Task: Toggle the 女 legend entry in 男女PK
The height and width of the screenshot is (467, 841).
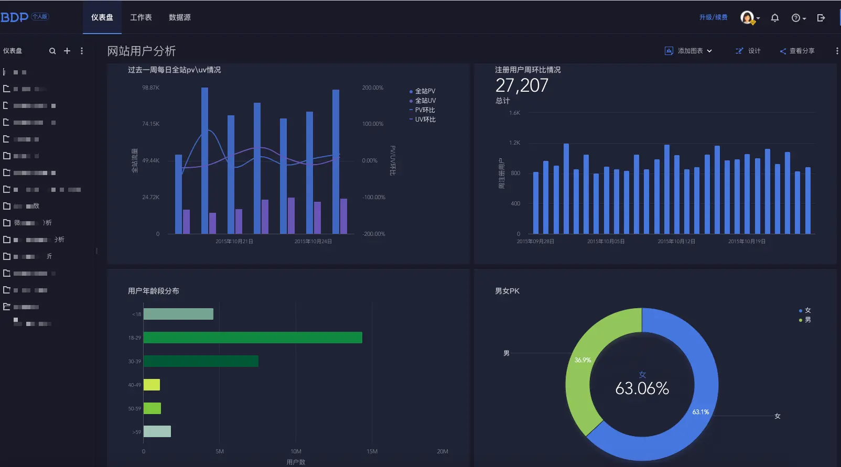Action: [x=804, y=310]
